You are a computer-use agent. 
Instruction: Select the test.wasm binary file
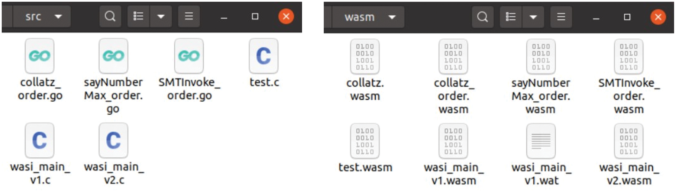365,141
